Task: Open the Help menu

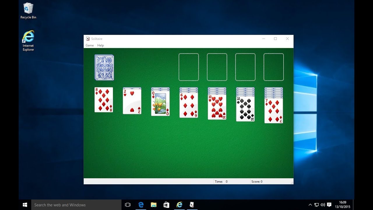Action: pyautogui.click(x=101, y=45)
